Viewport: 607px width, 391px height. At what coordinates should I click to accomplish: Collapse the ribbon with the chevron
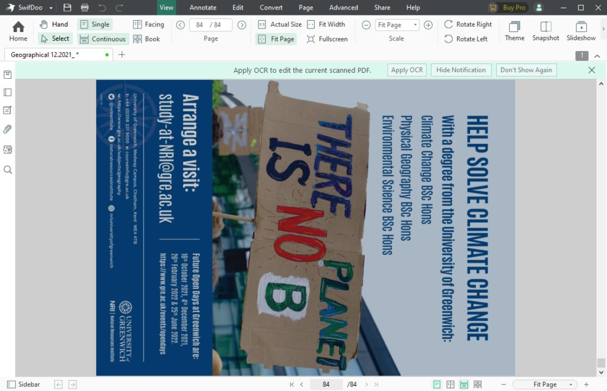tap(598, 56)
